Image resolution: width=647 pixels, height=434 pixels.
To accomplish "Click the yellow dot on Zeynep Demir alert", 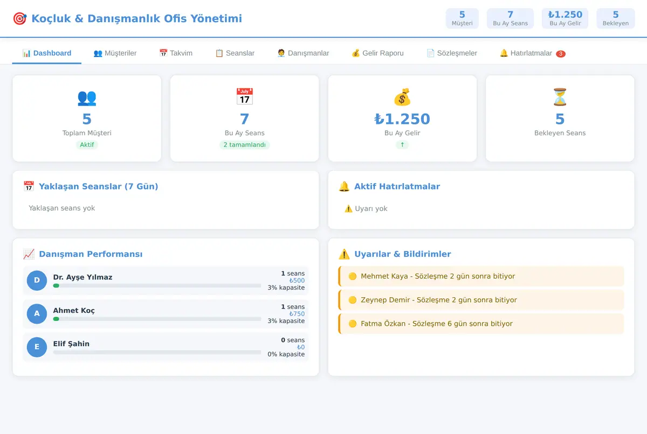I will click(353, 300).
